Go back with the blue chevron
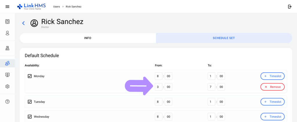 (23, 23)
